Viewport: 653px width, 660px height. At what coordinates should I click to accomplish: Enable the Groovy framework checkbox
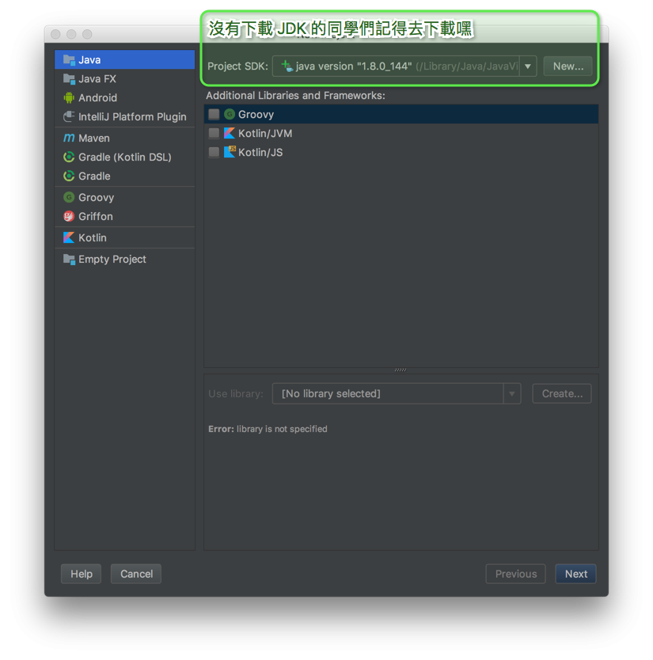(214, 114)
